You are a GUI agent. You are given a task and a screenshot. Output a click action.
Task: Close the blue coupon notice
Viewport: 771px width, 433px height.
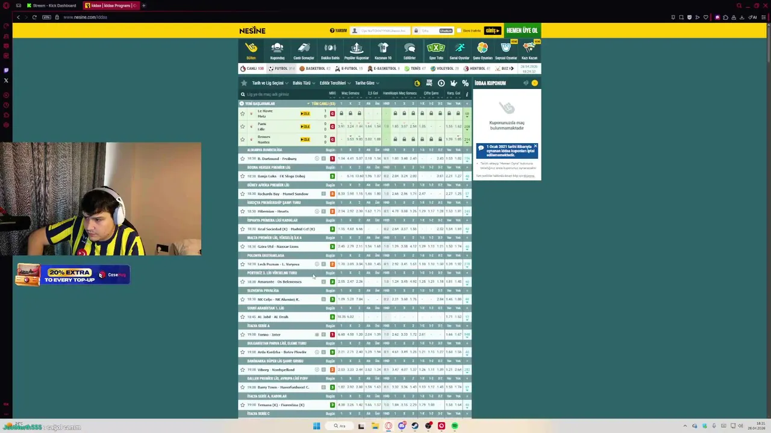coord(535,146)
